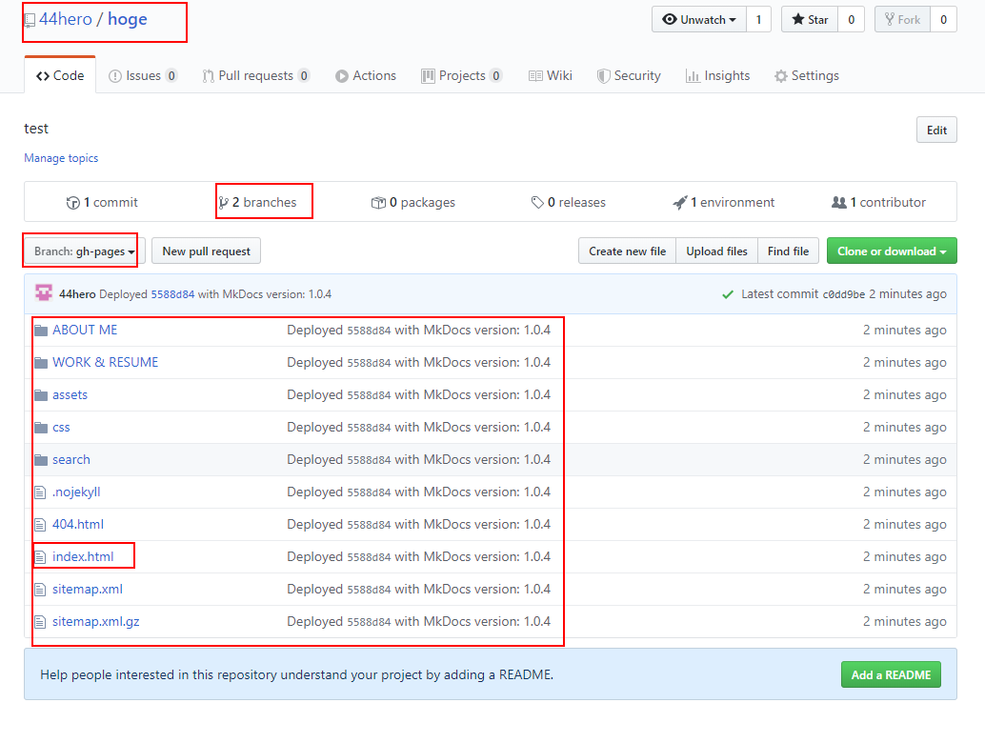Open the ABOUT ME folder
The image size is (985, 743).
click(85, 330)
